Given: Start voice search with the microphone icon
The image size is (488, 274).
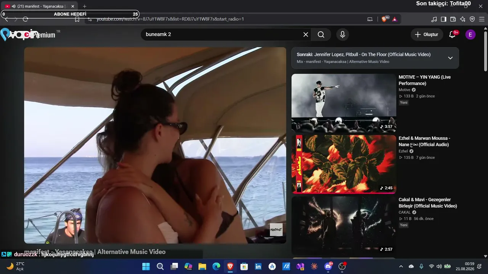Looking at the screenshot, I should click(342, 35).
